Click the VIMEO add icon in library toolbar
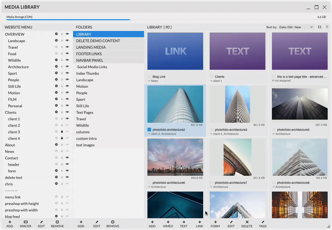This screenshot has width=332, height=230. point(168,222)
